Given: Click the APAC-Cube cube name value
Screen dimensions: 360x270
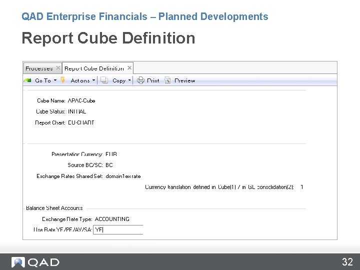Looking at the screenshot, I should (81, 100).
